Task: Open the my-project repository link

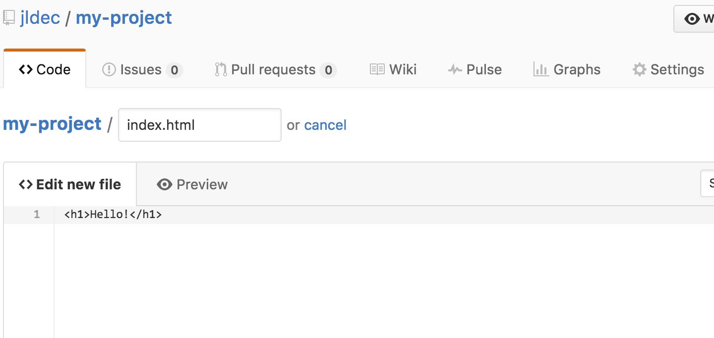Action: [x=123, y=17]
